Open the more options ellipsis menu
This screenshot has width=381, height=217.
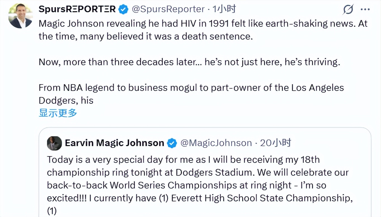tap(365, 9)
